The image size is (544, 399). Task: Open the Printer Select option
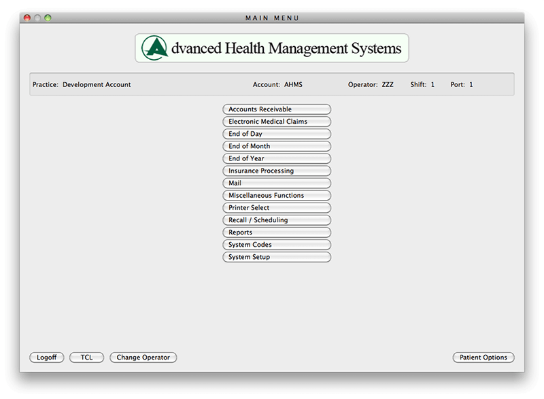[276, 207]
